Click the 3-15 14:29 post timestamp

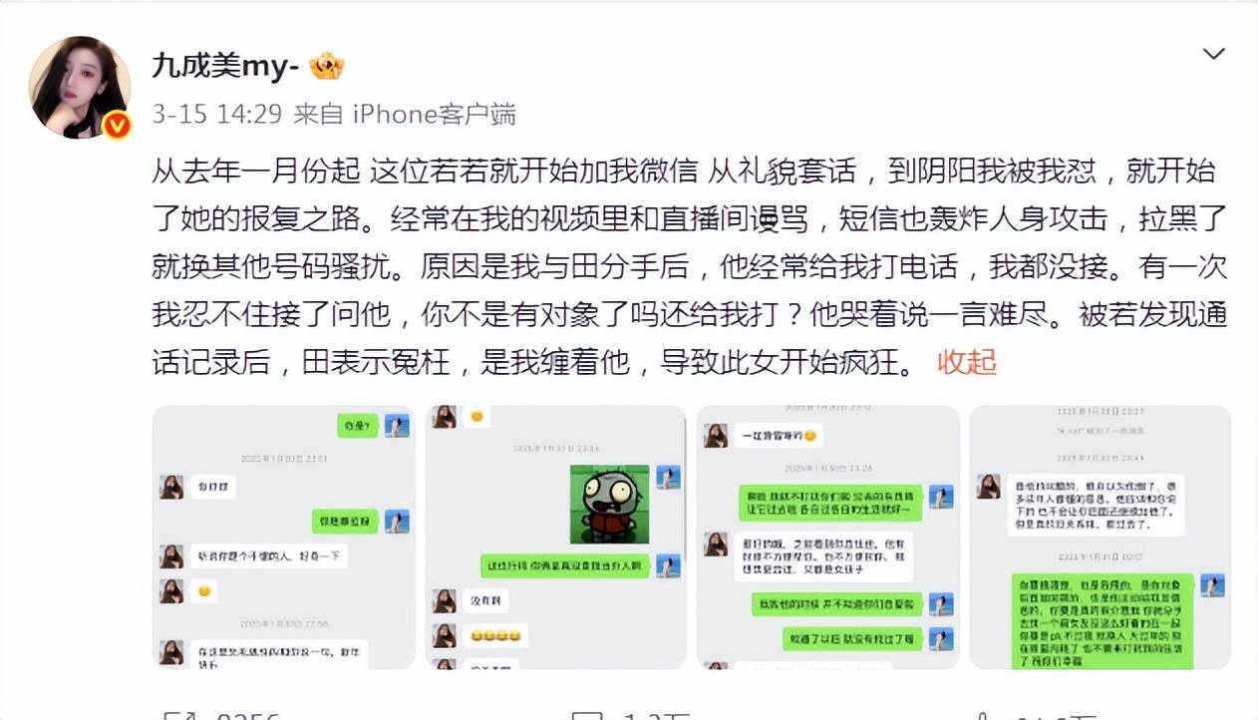click(217, 114)
